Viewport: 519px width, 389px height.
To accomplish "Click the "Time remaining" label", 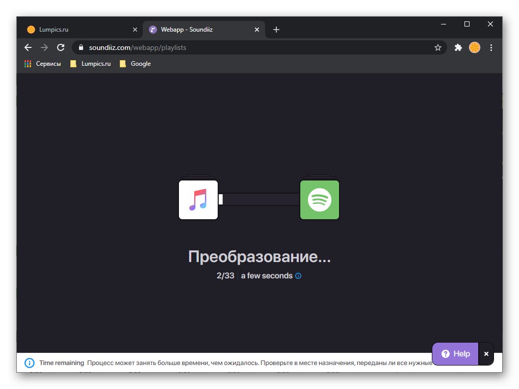I will pyautogui.click(x=62, y=363).
